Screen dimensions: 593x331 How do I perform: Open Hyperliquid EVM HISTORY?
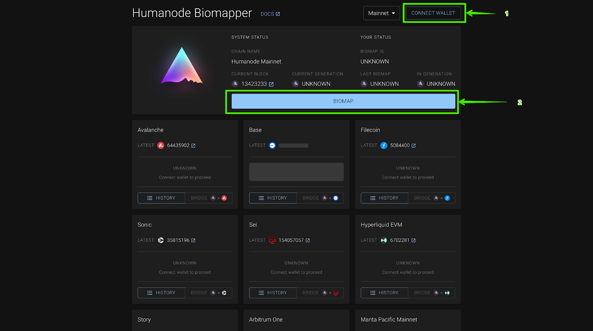click(384, 293)
